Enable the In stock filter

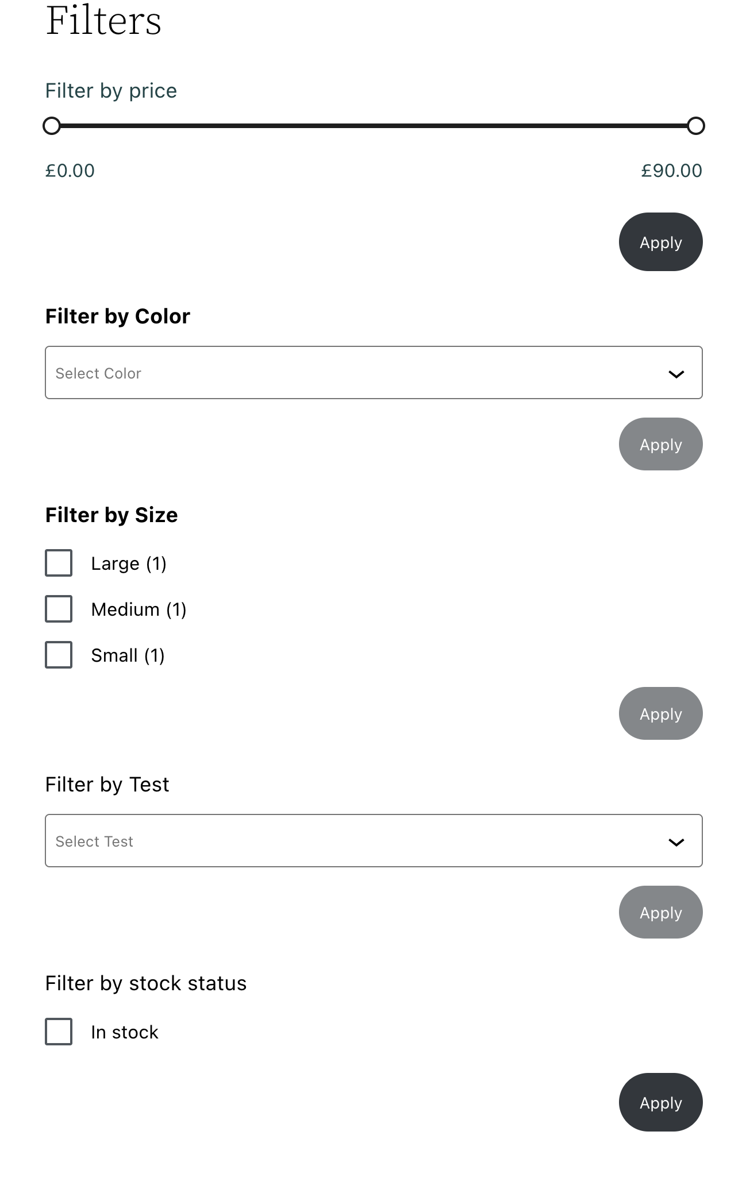coord(58,1032)
